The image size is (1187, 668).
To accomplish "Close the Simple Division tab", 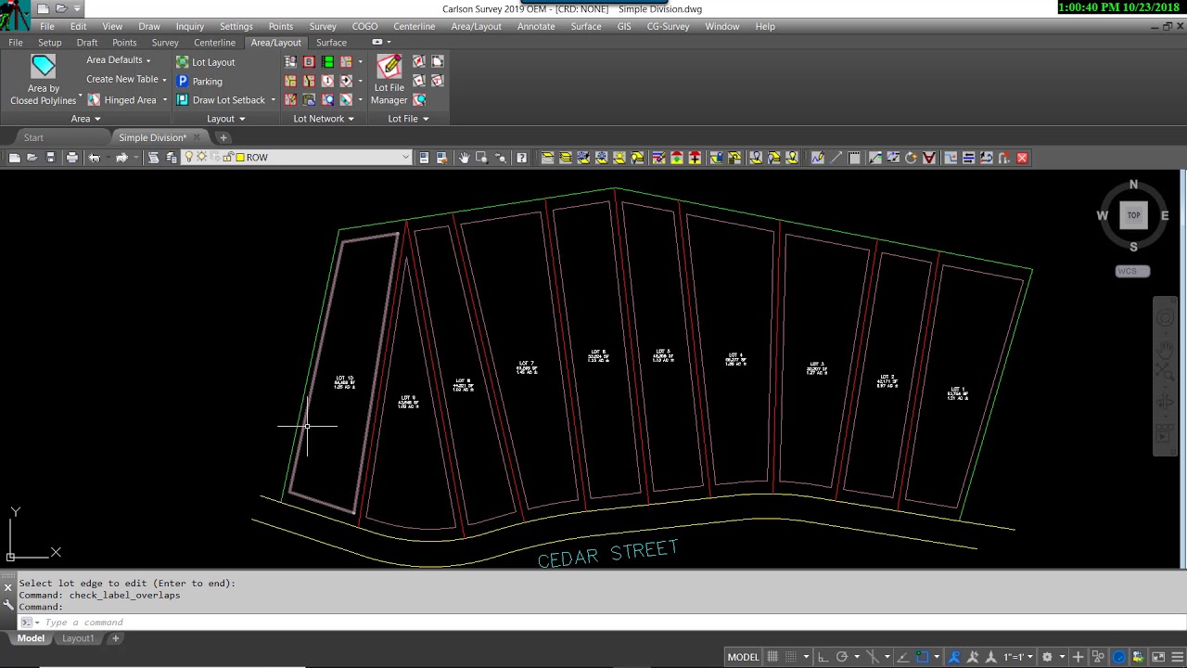I will pos(196,137).
